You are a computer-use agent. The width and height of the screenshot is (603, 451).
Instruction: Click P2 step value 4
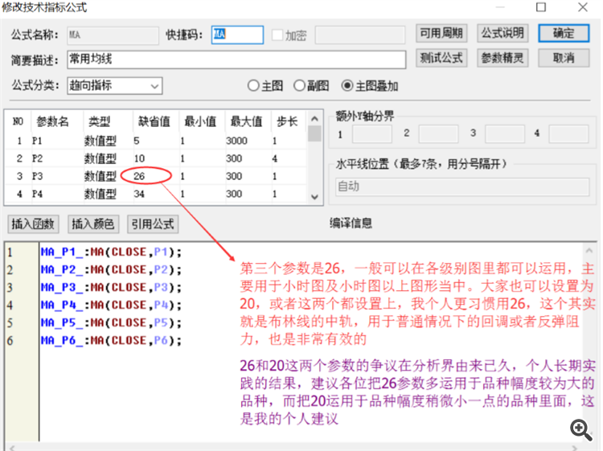275,158
